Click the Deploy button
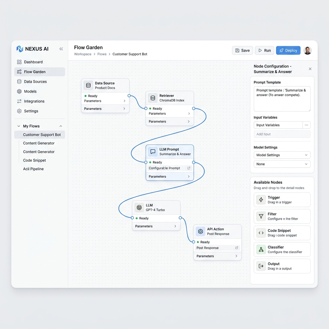 point(288,50)
